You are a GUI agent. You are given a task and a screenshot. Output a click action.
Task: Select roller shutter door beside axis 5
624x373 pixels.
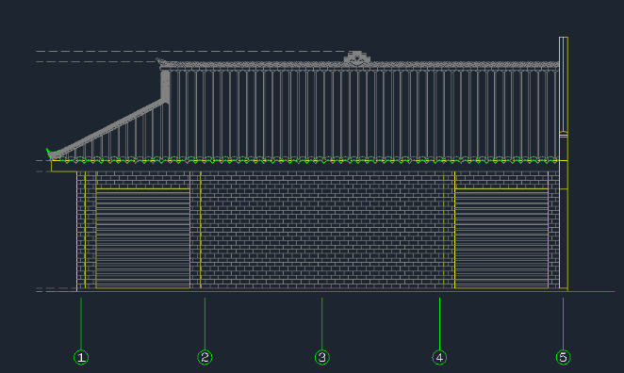tap(501, 238)
